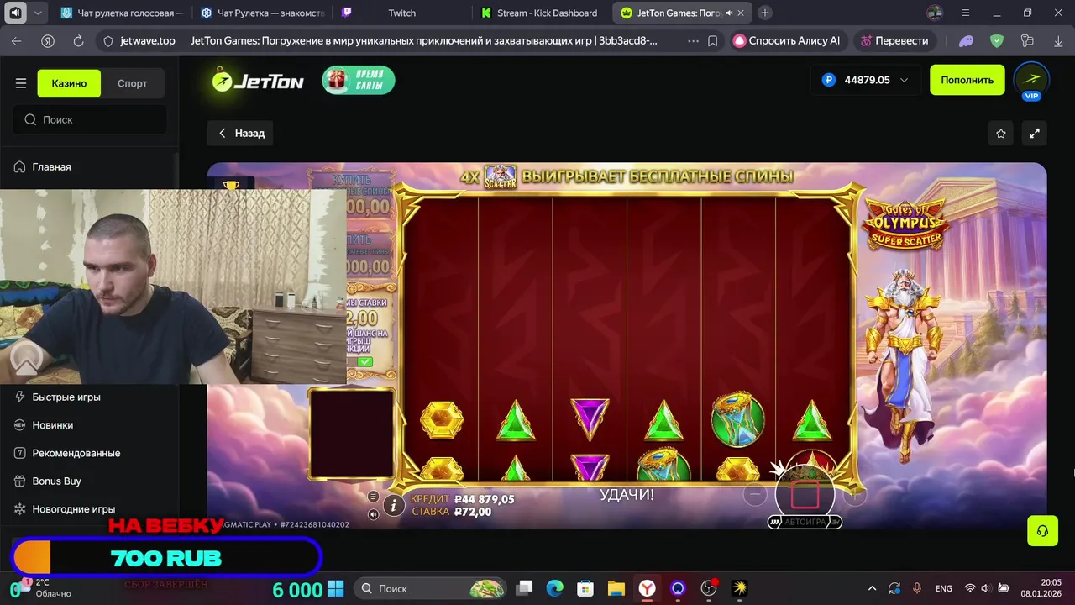Switch to Чат Рулетка — знакомства tab
Screen dimensions: 1075x605
click(262, 13)
